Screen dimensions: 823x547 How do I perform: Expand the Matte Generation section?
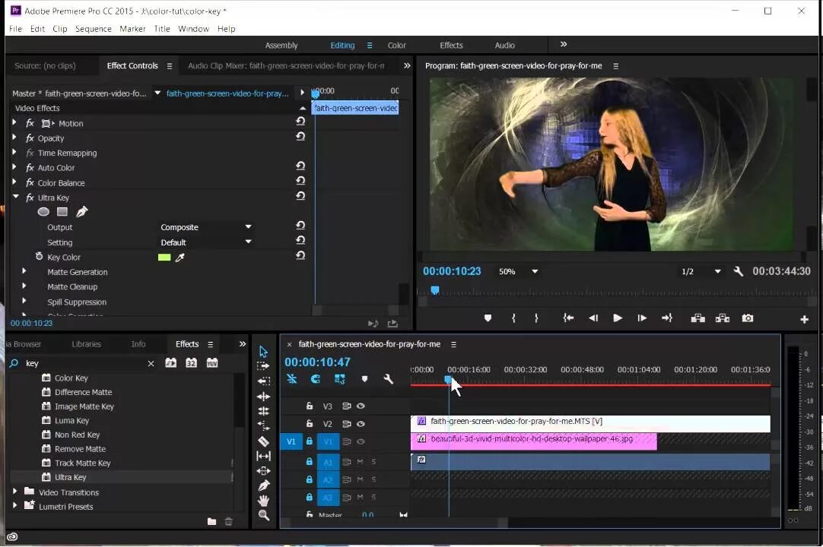24,272
